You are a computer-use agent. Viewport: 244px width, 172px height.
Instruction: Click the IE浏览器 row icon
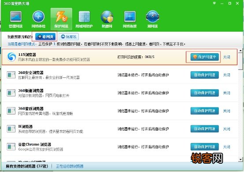11,129
